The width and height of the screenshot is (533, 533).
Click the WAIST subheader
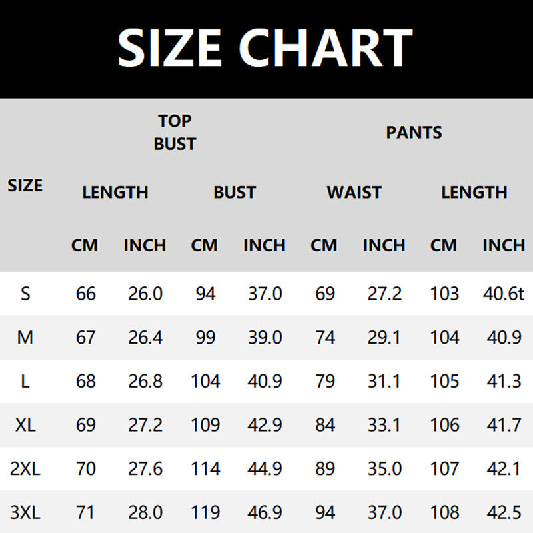pyautogui.click(x=354, y=192)
